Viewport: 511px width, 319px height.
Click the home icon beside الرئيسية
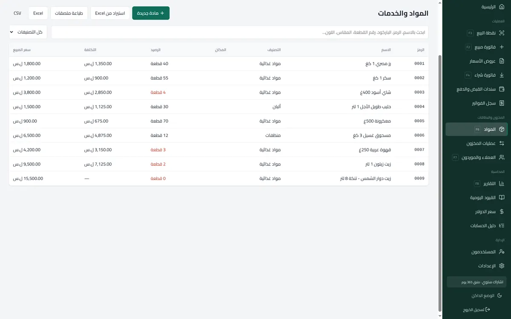tap(502, 7)
